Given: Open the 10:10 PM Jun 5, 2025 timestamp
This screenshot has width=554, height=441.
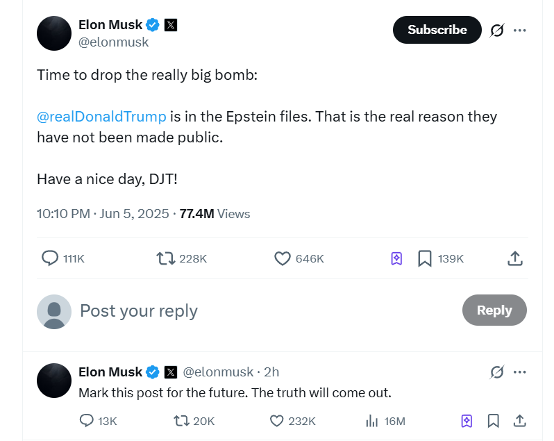Looking at the screenshot, I should [103, 214].
